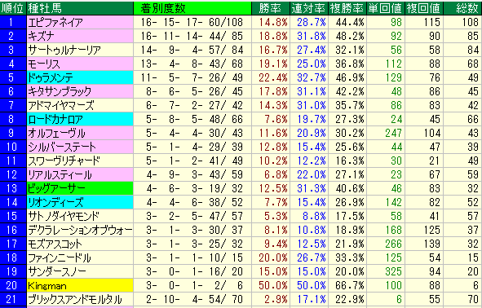Select the 着別度数 column header

(192, 8)
